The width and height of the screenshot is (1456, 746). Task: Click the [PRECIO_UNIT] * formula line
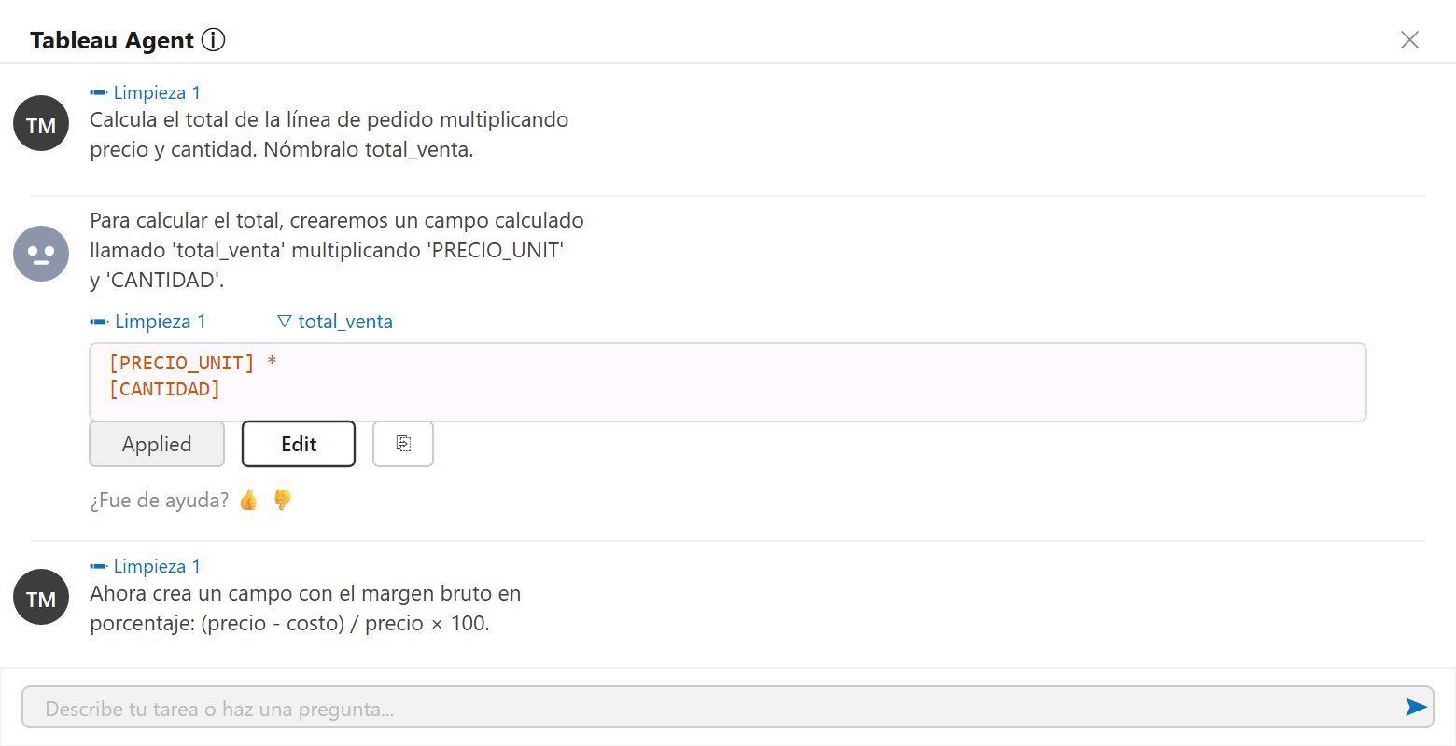click(193, 363)
